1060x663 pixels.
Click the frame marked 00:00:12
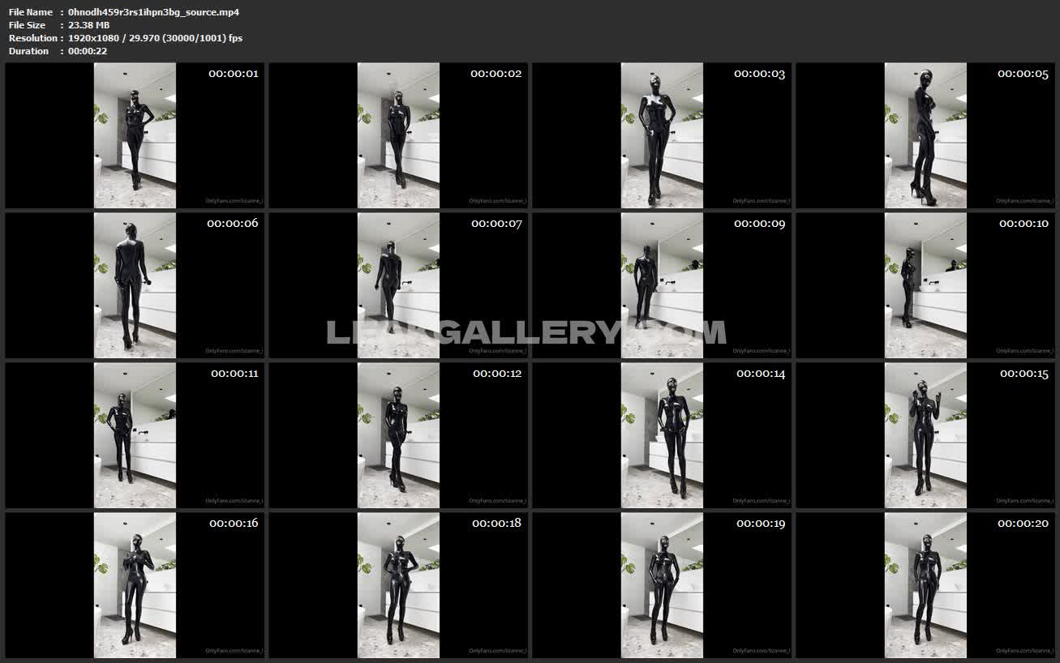(398, 435)
